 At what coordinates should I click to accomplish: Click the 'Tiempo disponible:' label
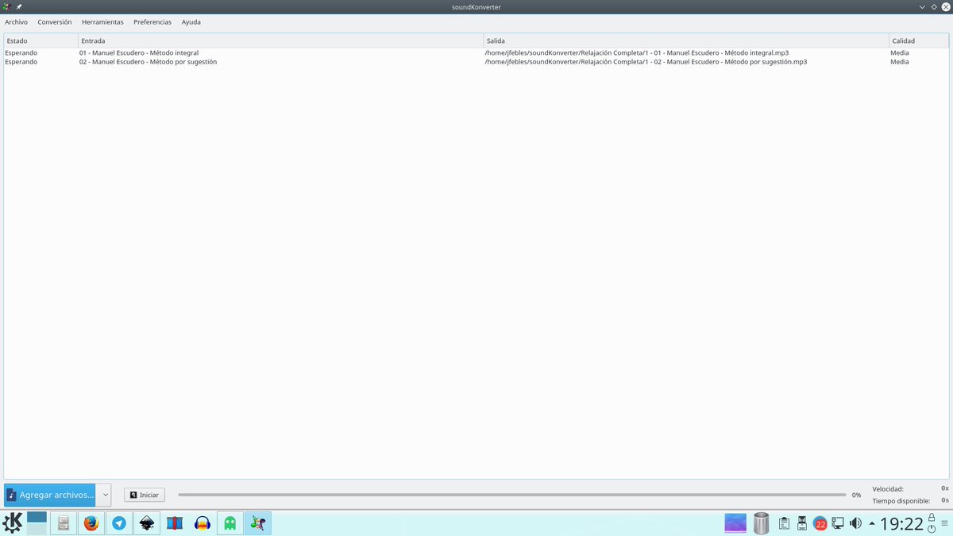pyautogui.click(x=901, y=500)
